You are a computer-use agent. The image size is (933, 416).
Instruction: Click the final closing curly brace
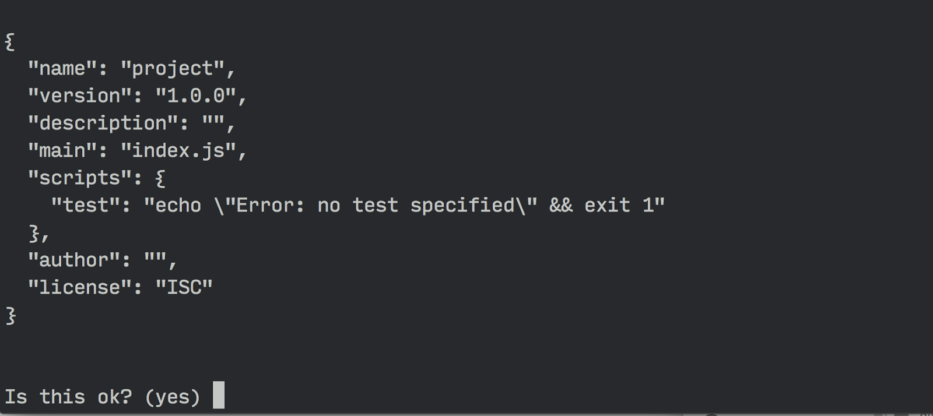pyautogui.click(x=10, y=315)
